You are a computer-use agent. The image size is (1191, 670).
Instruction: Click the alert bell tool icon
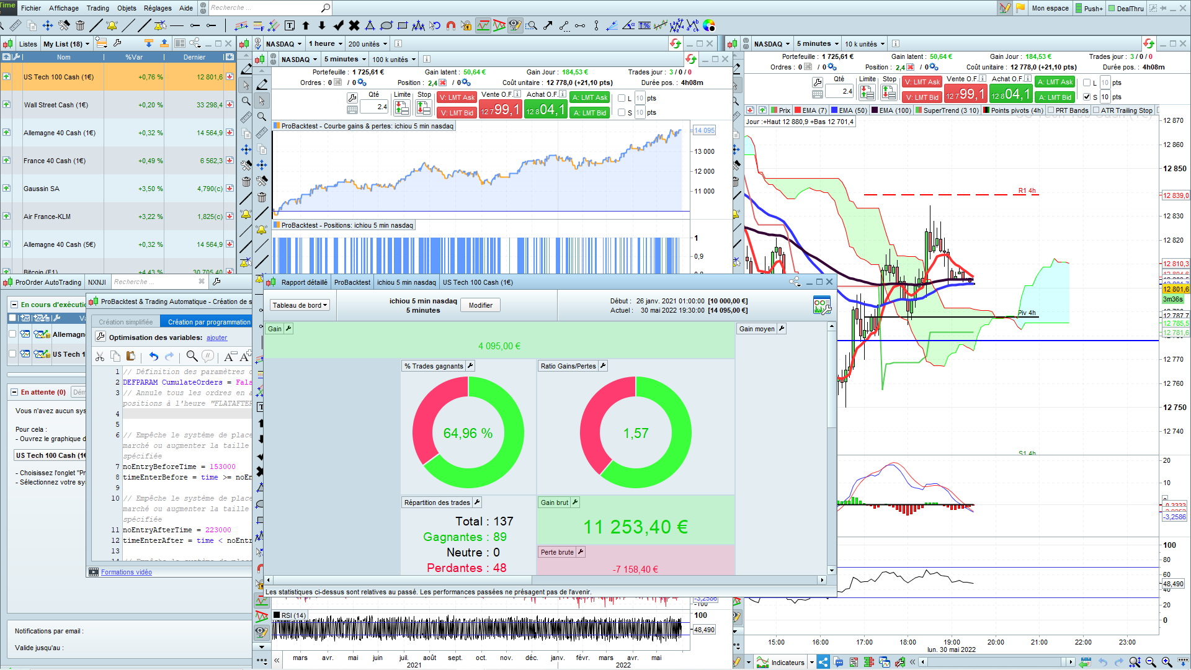tap(112, 25)
